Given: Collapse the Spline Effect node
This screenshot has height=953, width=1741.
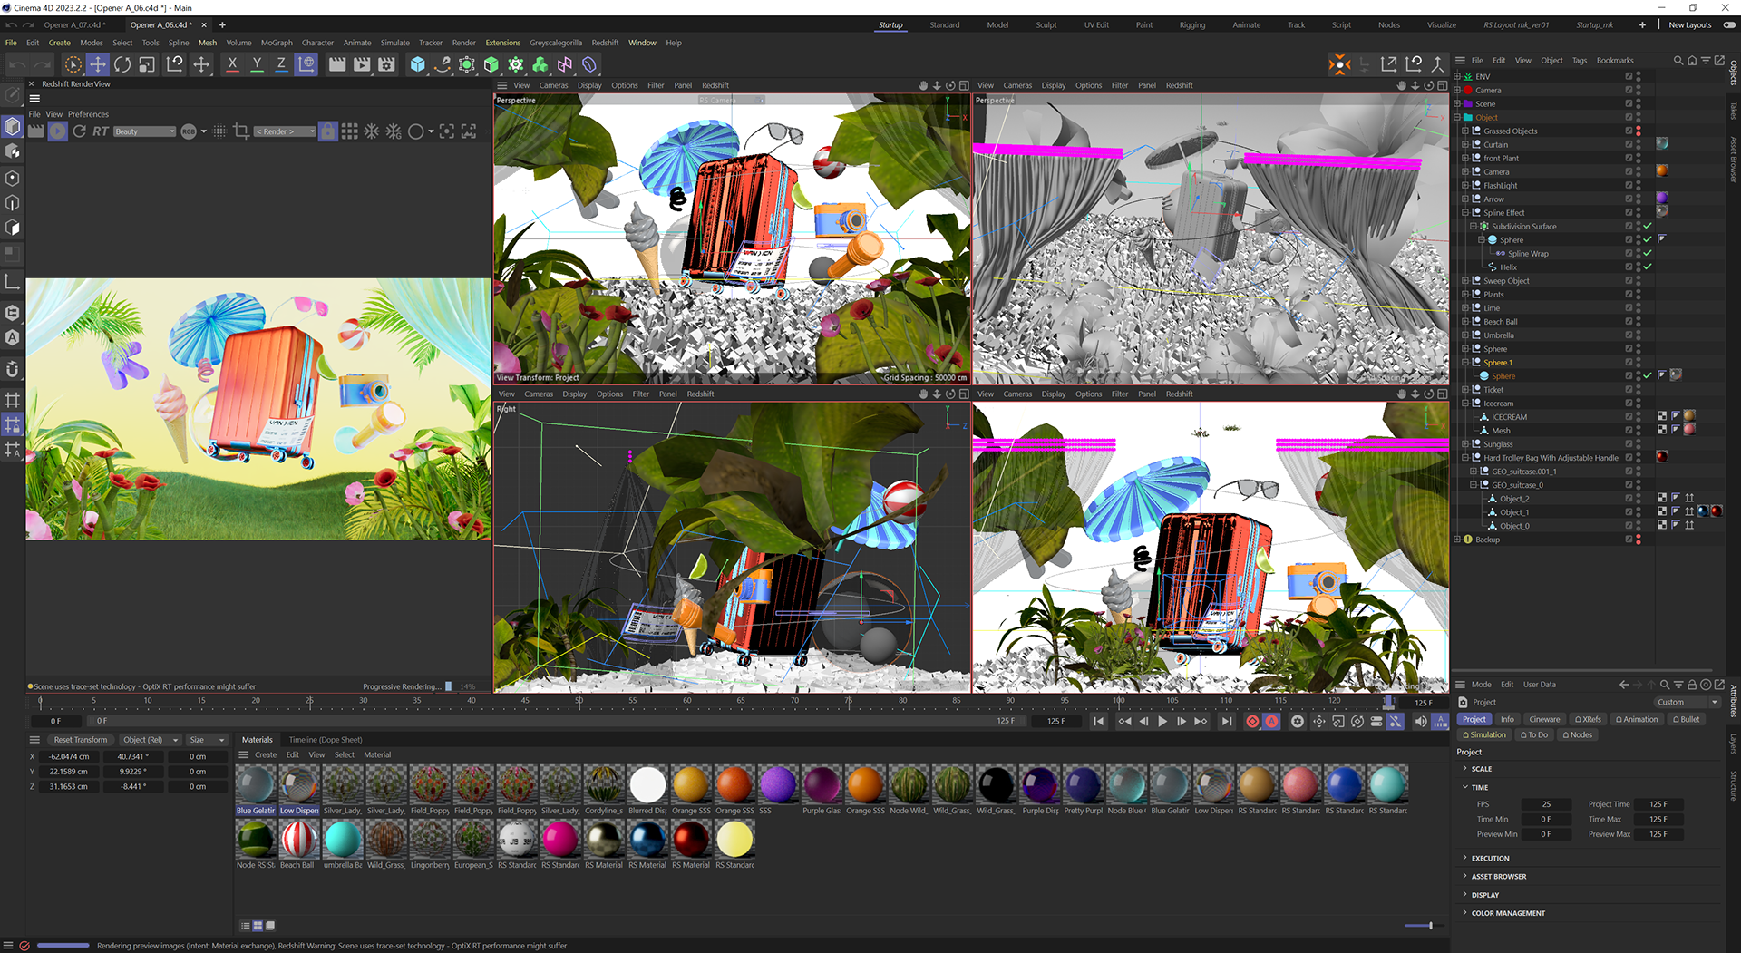Looking at the screenshot, I should click(1464, 213).
